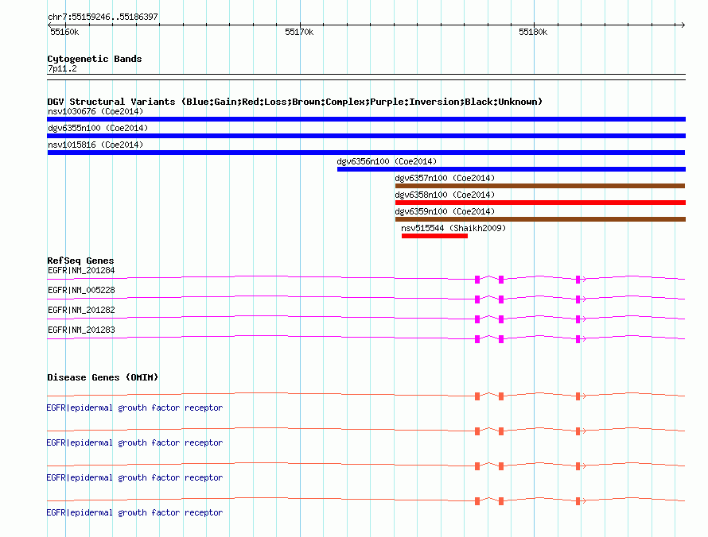Image resolution: width=708 pixels, height=537 pixels.
Task: Click the 7p11.2 band label
Action: [x=62, y=68]
